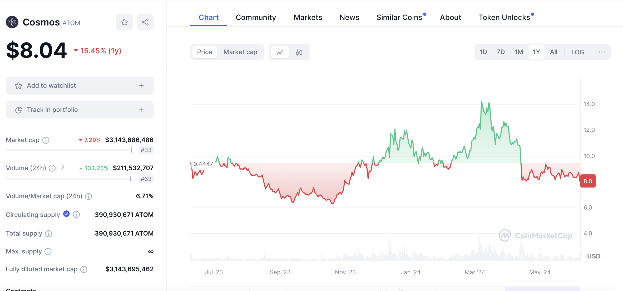
Task: Click the Market cap rank progress bar
Action: tap(69, 150)
